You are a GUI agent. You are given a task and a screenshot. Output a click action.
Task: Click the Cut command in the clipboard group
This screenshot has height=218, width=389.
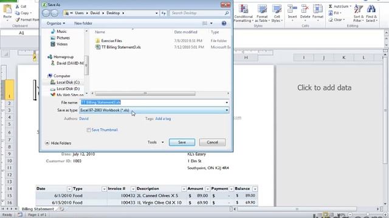pyautogui.click(x=21, y=7)
